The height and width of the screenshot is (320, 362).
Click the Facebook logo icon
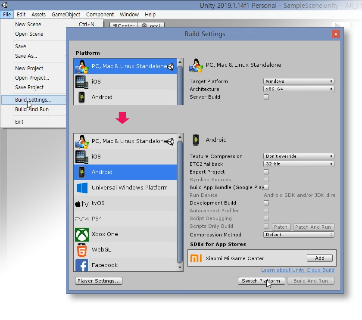pyautogui.click(x=82, y=265)
